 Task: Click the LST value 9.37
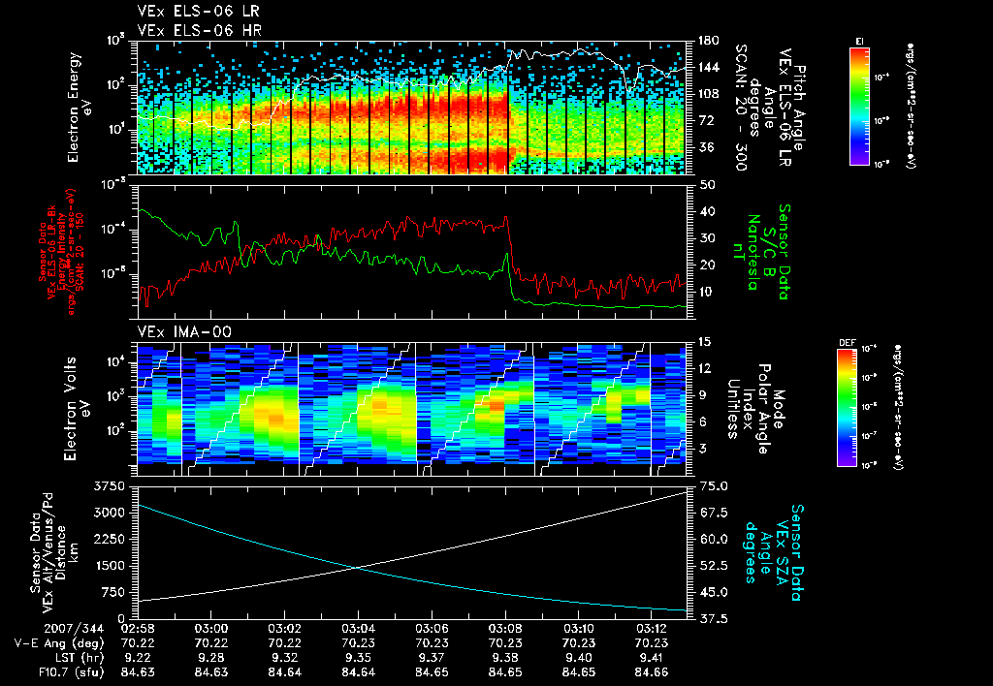click(x=432, y=658)
